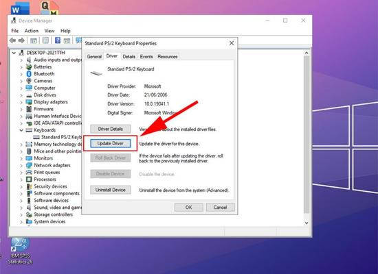Viewport: 378px width, 274px height.
Task: Select the Mice and other pointing devices row
Action: coord(54,151)
